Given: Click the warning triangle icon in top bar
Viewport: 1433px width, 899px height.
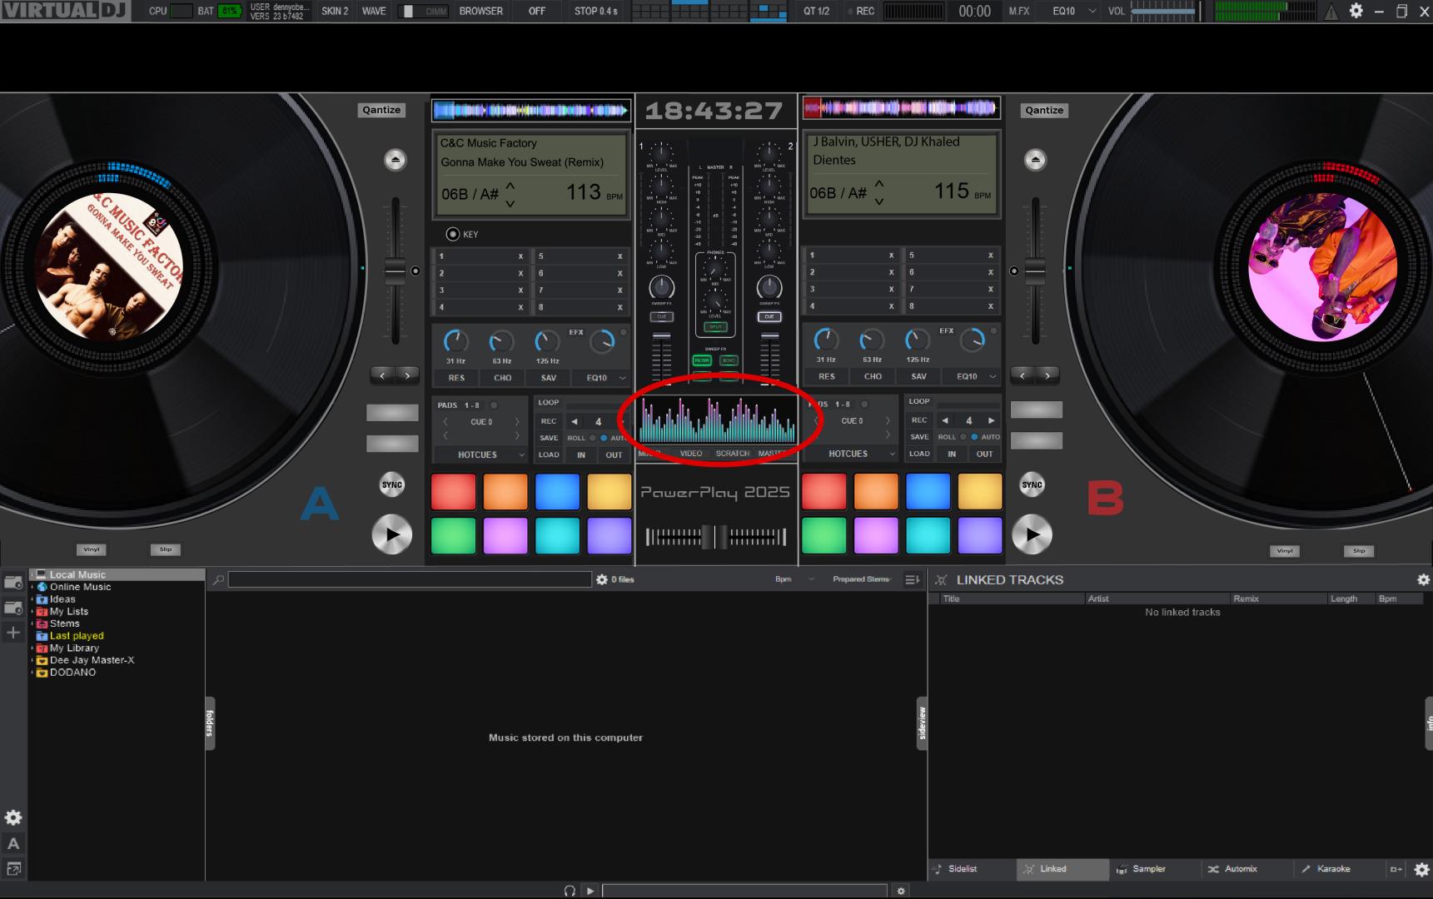Looking at the screenshot, I should coord(1331,12).
